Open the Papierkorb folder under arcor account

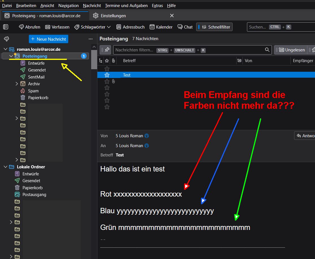click(38, 98)
